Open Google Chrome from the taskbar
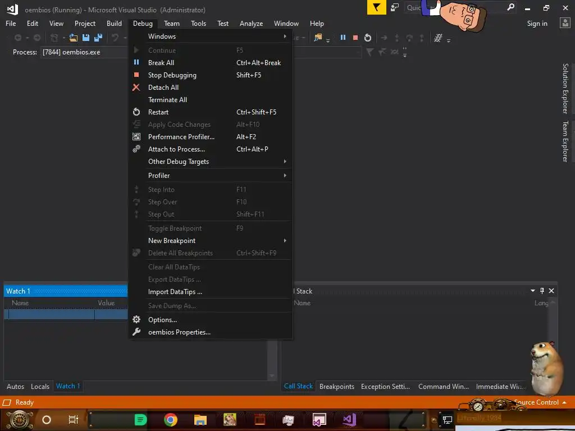This screenshot has height=431, width=575. 171,419
